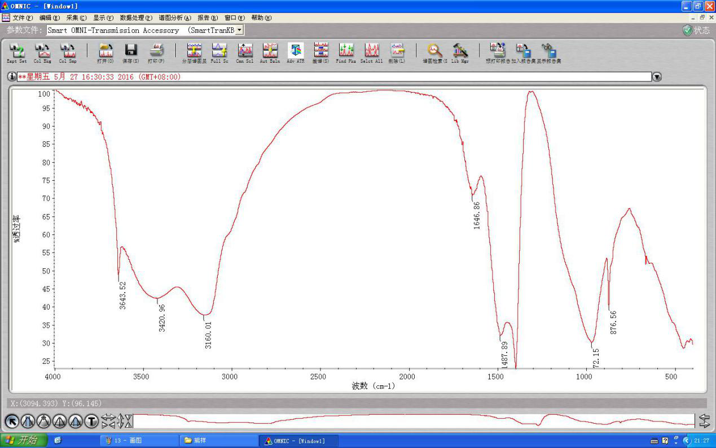
Task: Click the show report notebook icon
Action: point(548,53)
